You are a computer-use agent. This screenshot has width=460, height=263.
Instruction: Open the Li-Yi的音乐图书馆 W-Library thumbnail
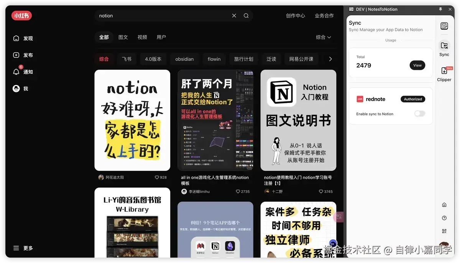pos(132,222)
